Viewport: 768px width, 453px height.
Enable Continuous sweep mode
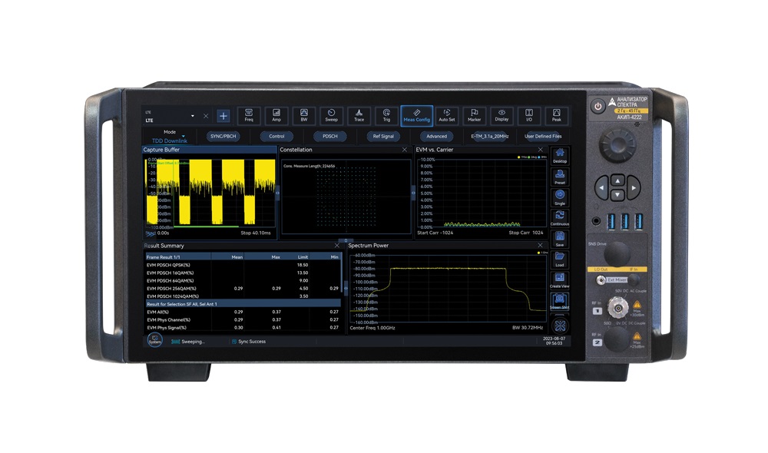560,218
